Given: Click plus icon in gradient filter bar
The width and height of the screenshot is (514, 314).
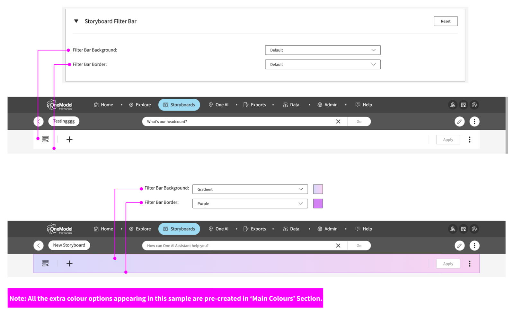Looking at the screenshot, I should click(69, 264).
